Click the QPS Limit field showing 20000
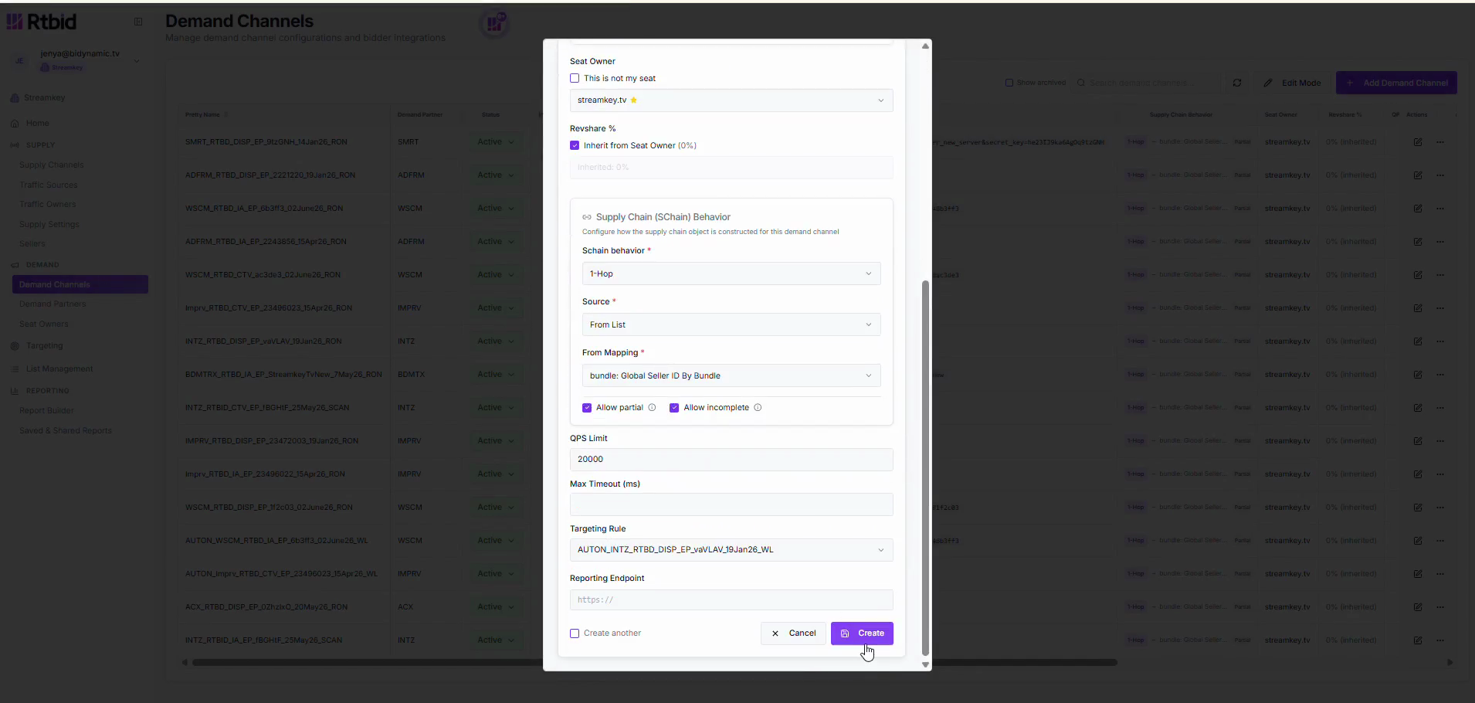 tap(731, 460)
